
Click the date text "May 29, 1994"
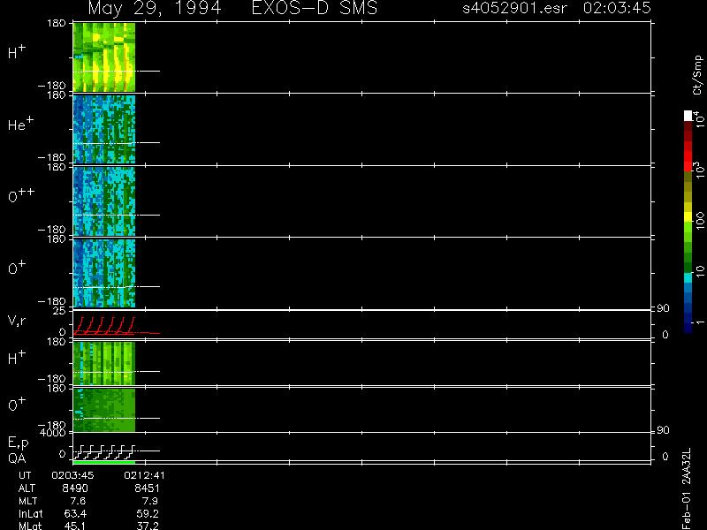(x=154, y=8)
